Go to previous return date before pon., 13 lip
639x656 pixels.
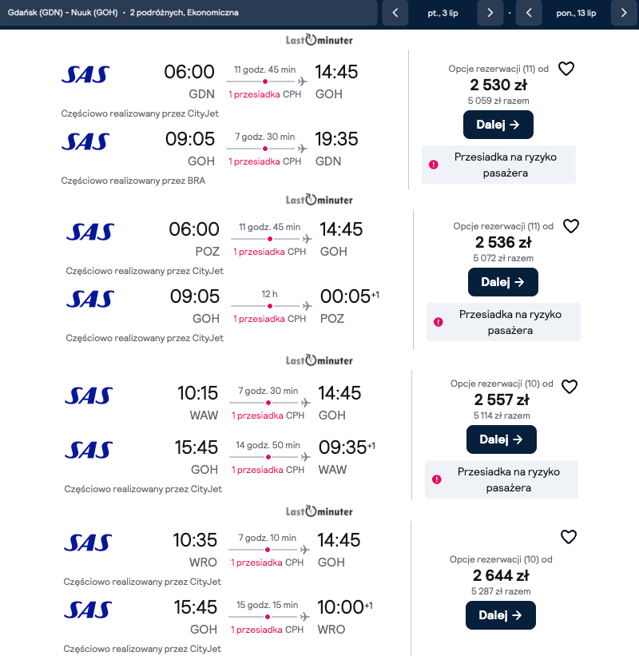tap(529, 13)
